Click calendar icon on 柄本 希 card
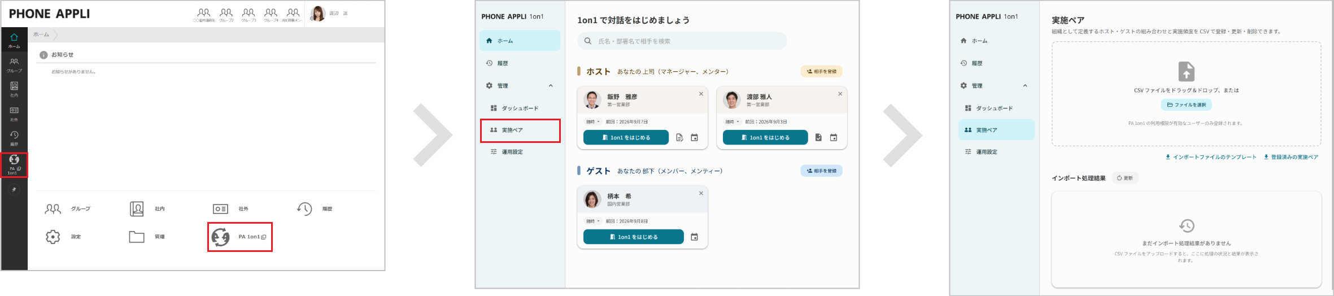Image resolution: width=1334 pixels, height=296 pixels. pos(694,237)
